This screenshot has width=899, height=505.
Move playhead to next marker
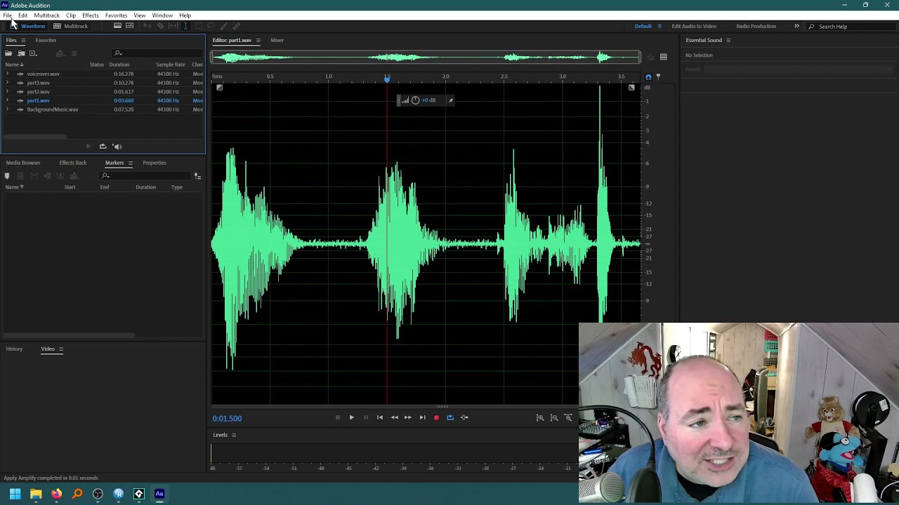click(x=422, y=417)
